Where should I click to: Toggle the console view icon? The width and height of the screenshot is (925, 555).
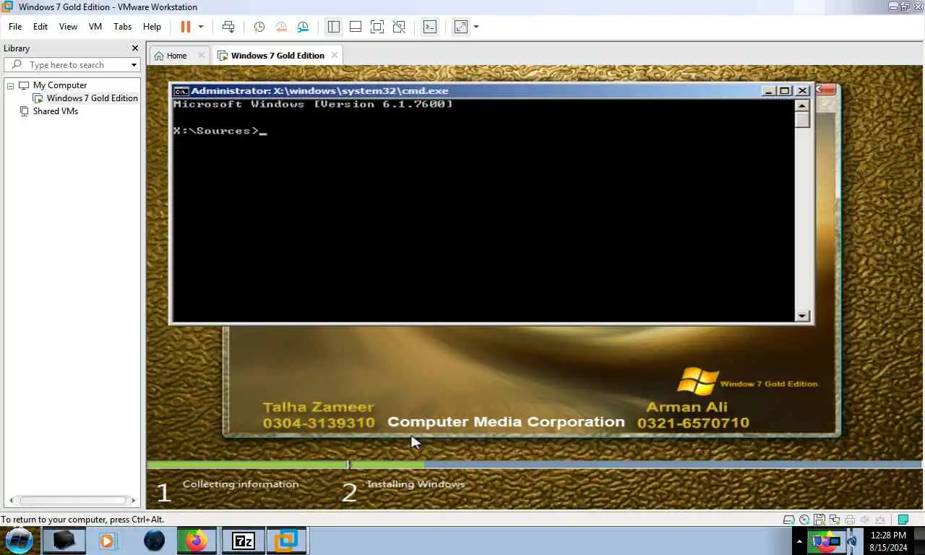(x=430, y=27)
